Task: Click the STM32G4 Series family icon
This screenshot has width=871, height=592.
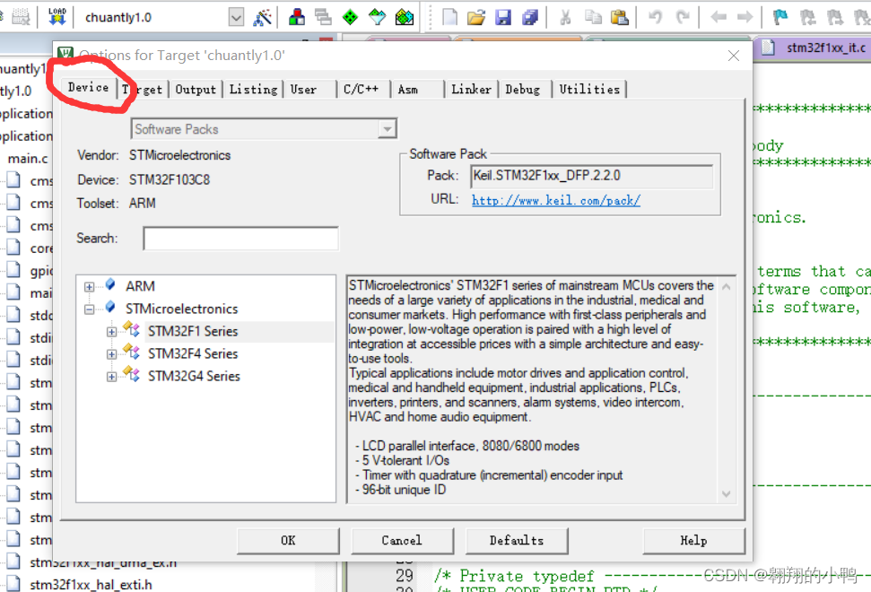Action: pyautogui.click(x=132, y=374)
